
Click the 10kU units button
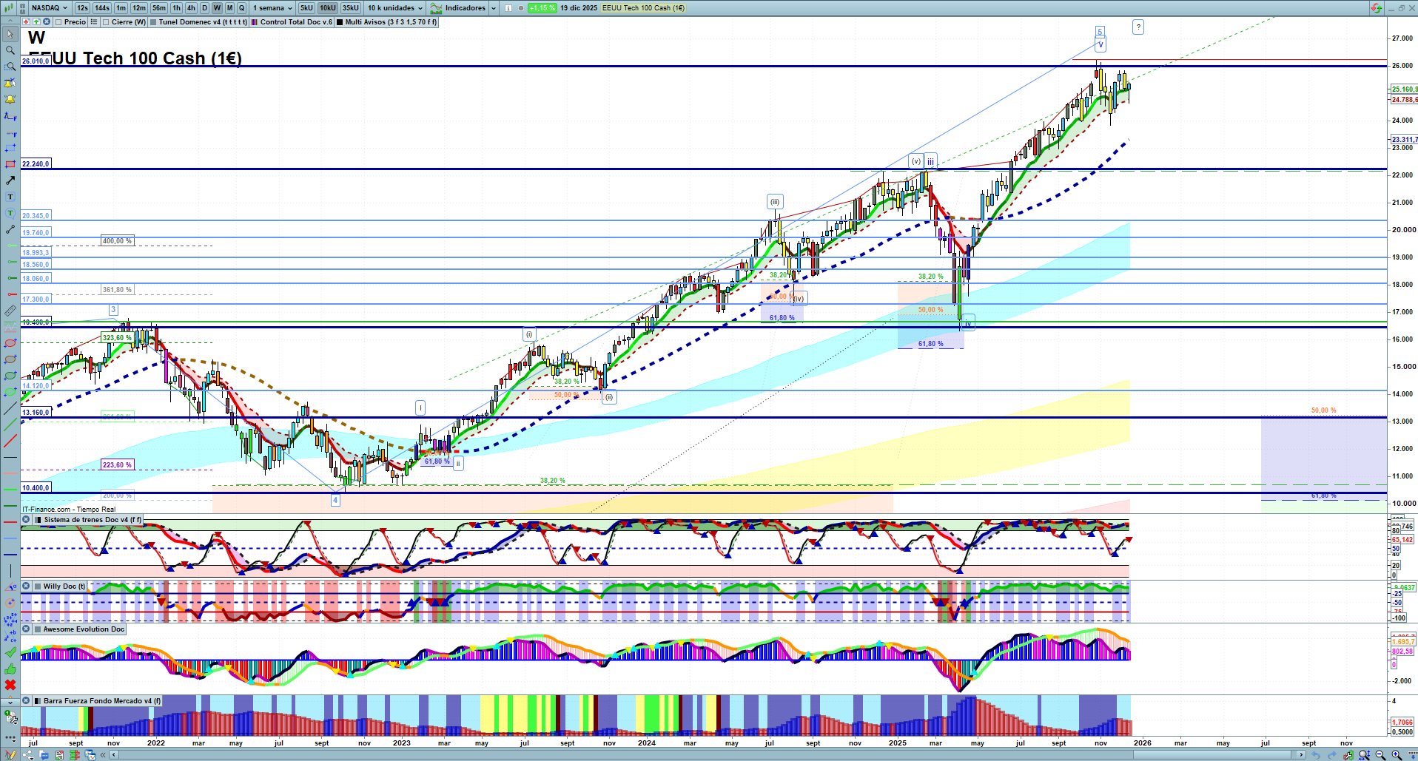click(328, 8)
